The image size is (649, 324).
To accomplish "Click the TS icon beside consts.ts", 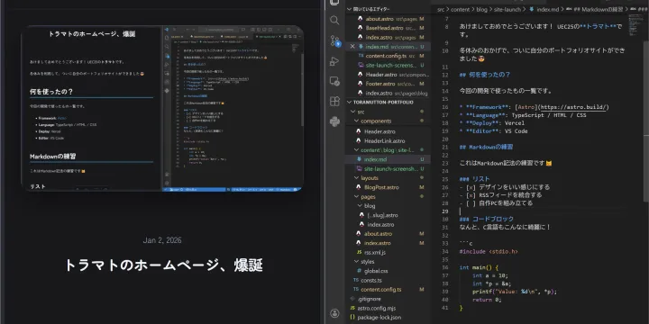I will (356, 280).
